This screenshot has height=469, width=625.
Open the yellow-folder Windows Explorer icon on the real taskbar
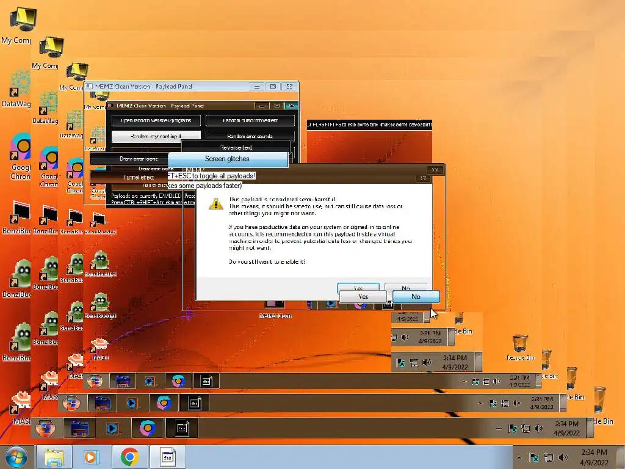click(54, 457)
